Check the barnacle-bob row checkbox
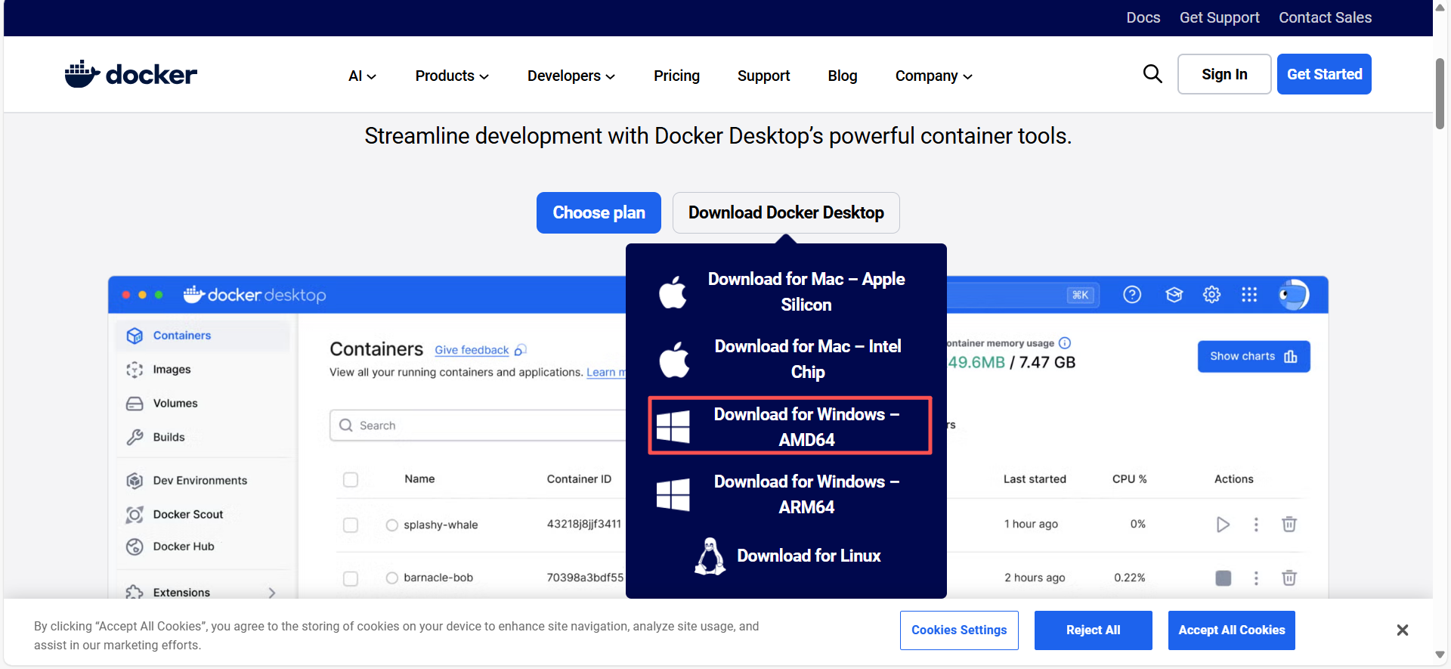1451x669 pixels. [351, 578]
